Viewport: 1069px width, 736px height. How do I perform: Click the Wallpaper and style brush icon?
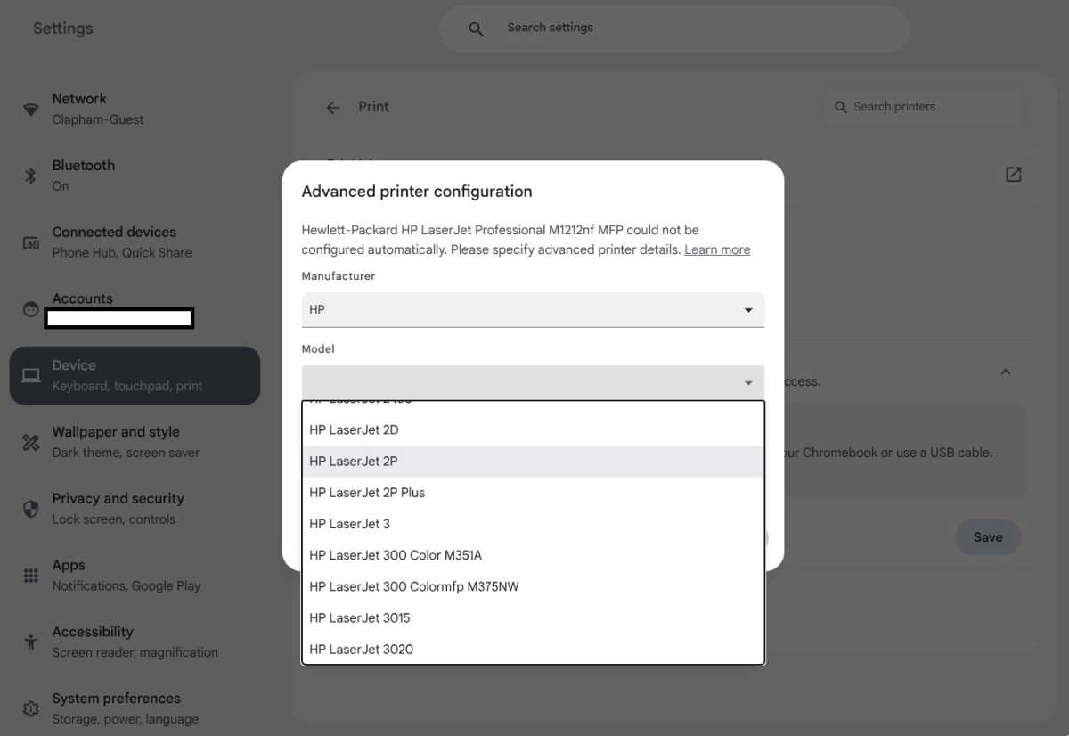[31, 442]
